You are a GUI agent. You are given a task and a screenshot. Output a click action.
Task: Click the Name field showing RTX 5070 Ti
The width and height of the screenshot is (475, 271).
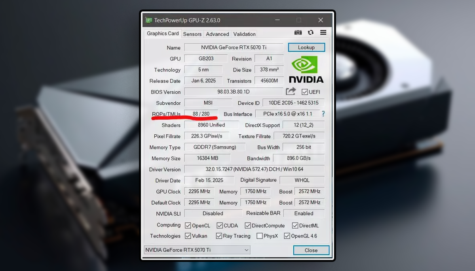(234, 47)
